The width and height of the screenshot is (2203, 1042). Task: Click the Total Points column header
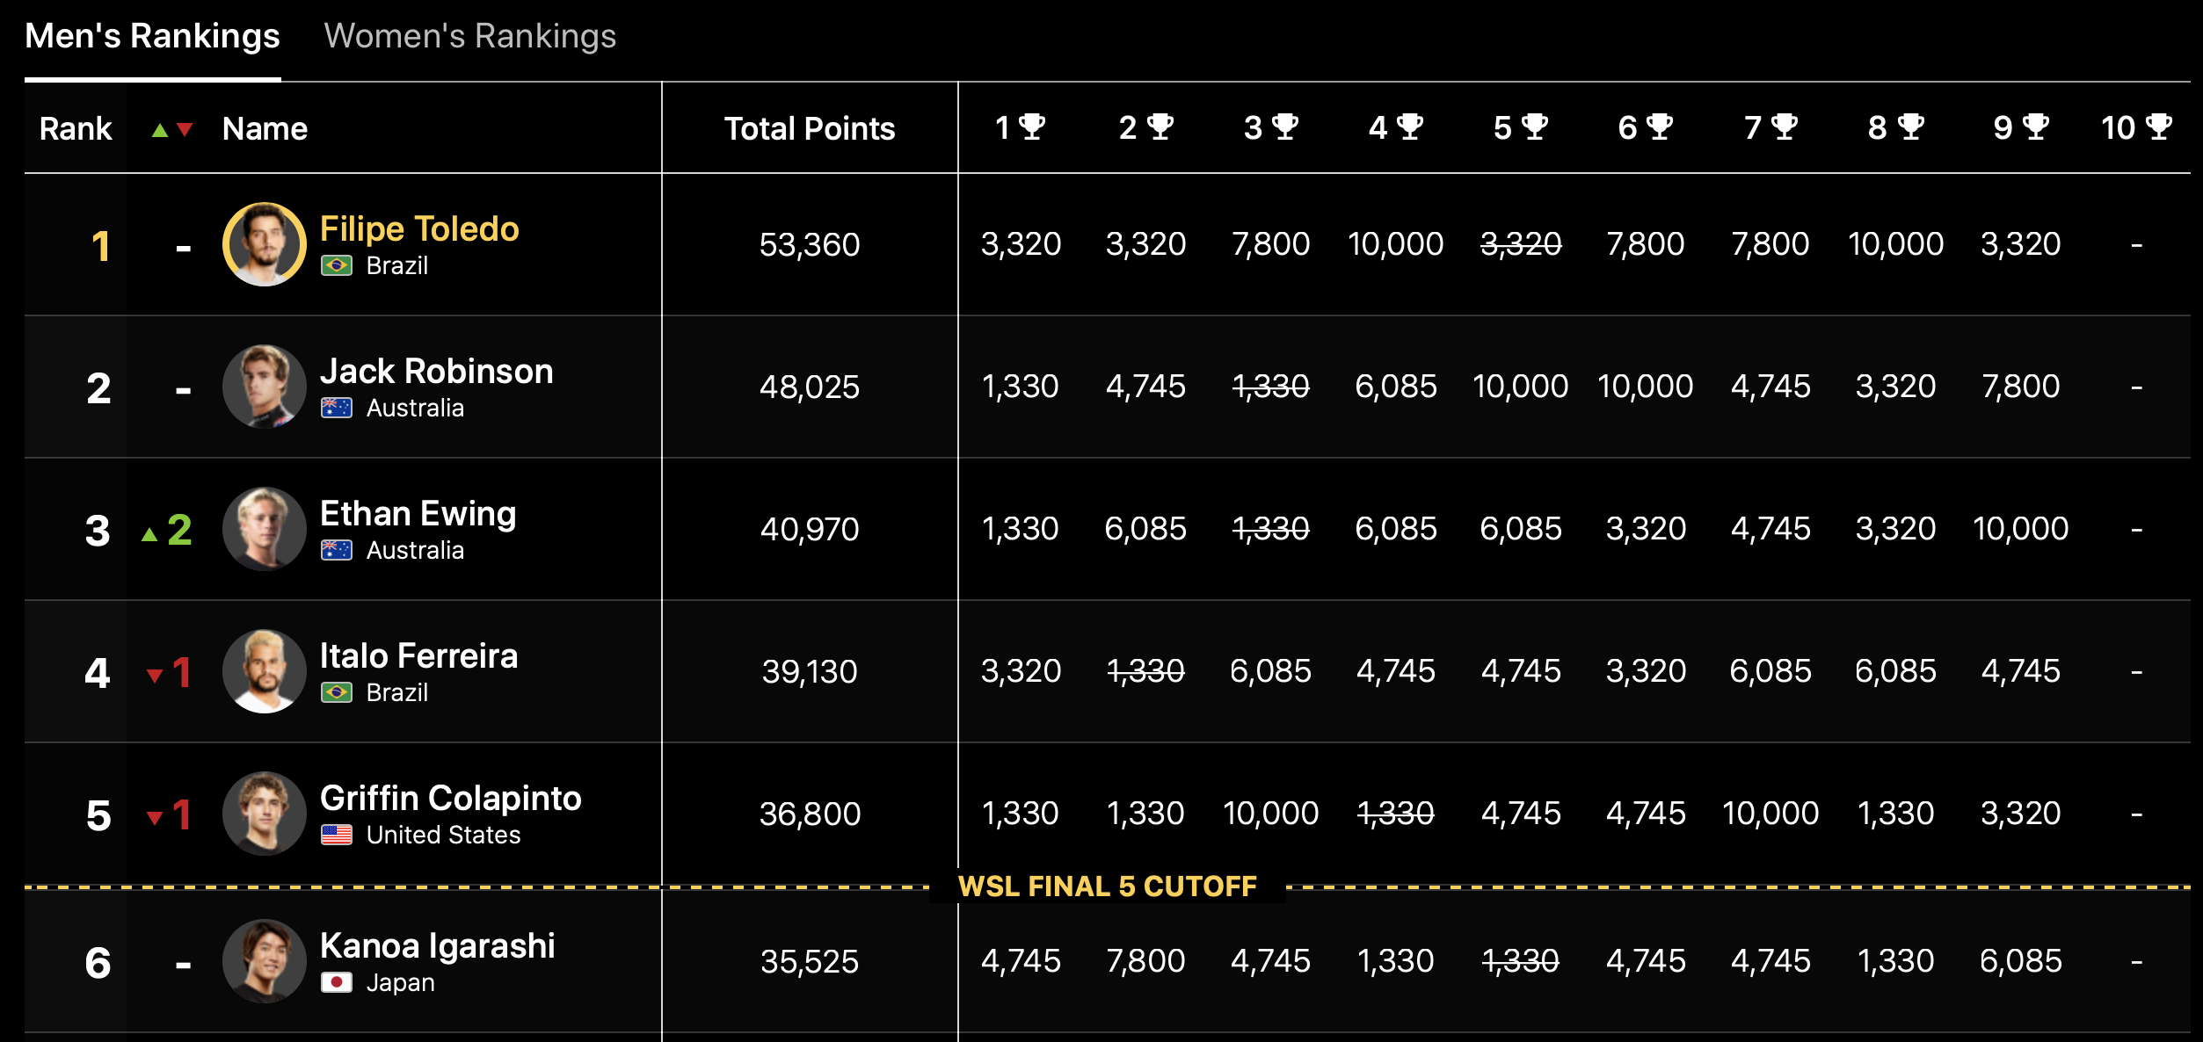pyautogui.click(x=809, y=129)
